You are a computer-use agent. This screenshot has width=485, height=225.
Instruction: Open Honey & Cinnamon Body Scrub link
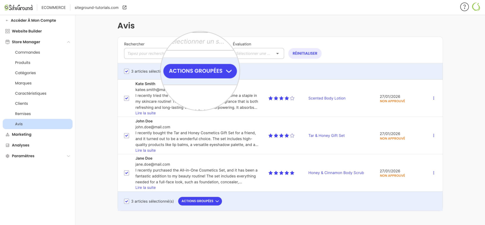(336, 173)
